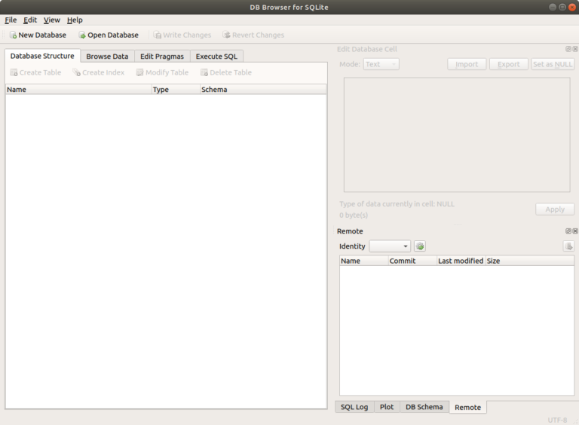Click the Revert Changes toolbar icon
This screenshot has height=425, width=579.
[226, 35]
